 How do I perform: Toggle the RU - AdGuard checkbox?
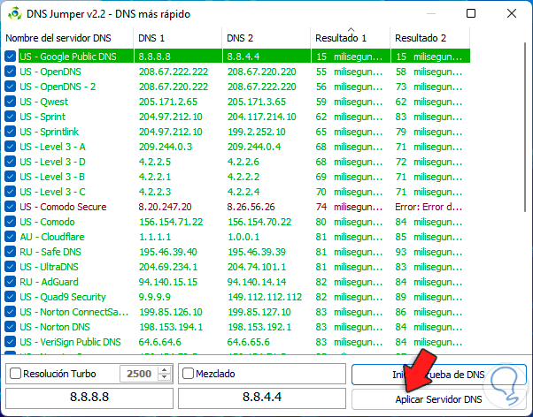point(11,282)
